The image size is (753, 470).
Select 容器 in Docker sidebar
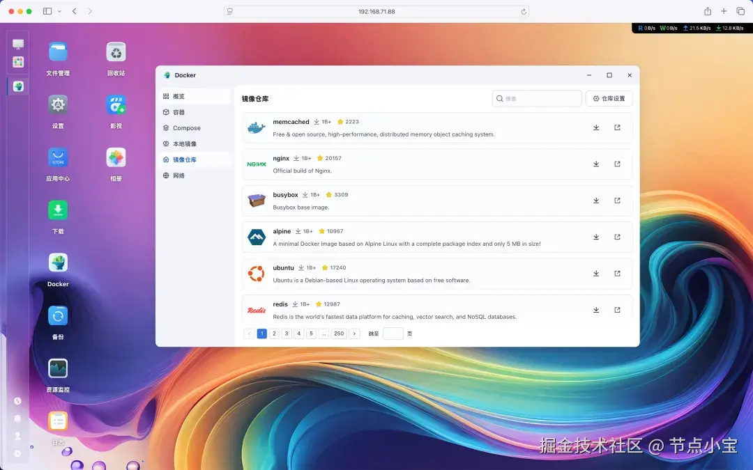(195, 112)
